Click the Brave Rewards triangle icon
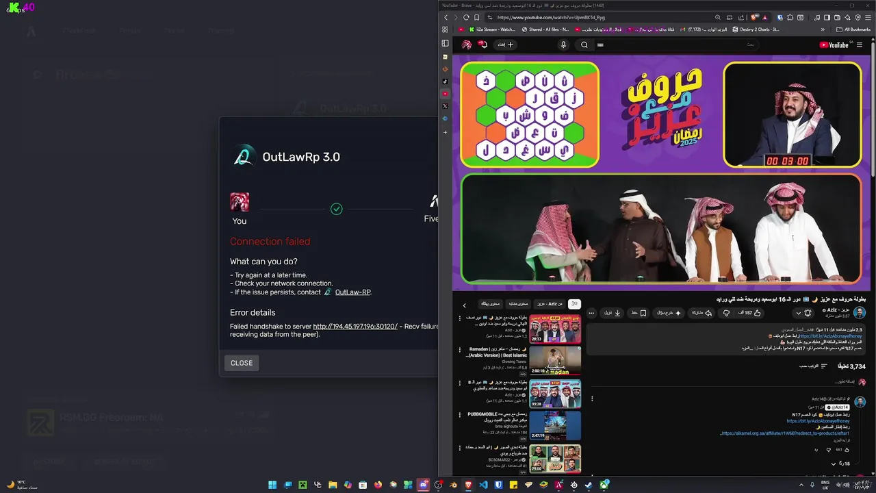Viewport: 876px width, 493px height. pyautogui.click(x=764, y=17)
